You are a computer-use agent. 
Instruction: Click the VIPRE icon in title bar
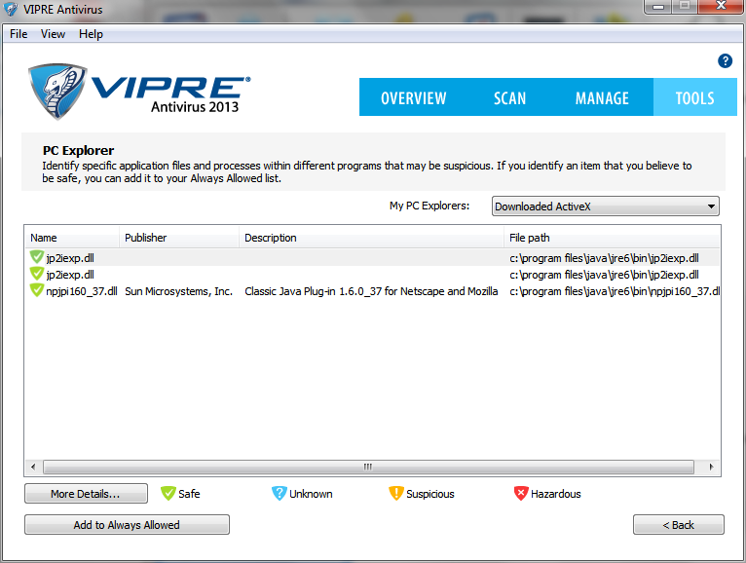[11, 9]
